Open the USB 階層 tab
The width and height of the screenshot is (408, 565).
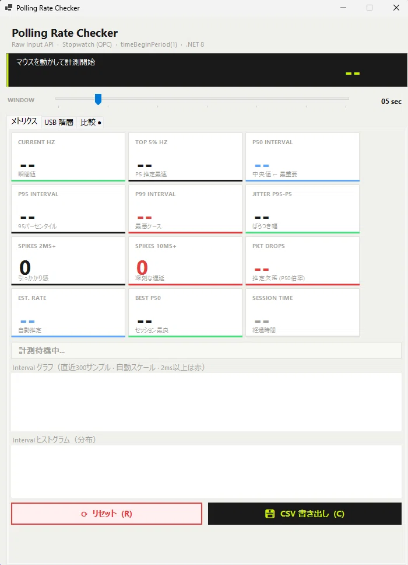[x=59, y=122]
